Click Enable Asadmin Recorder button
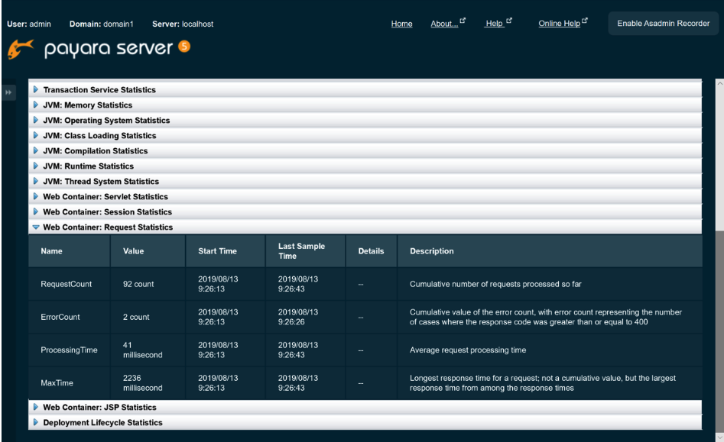This screenshot has height=442, width=724. (663, 24)
